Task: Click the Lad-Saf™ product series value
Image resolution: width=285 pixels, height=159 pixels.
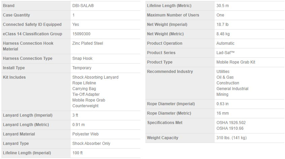Action: pyautogui.click(x=226, y=53)
